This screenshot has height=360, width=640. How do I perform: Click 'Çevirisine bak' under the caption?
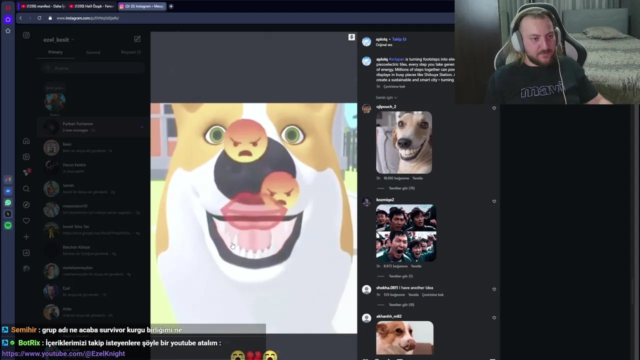click(394, 86)
